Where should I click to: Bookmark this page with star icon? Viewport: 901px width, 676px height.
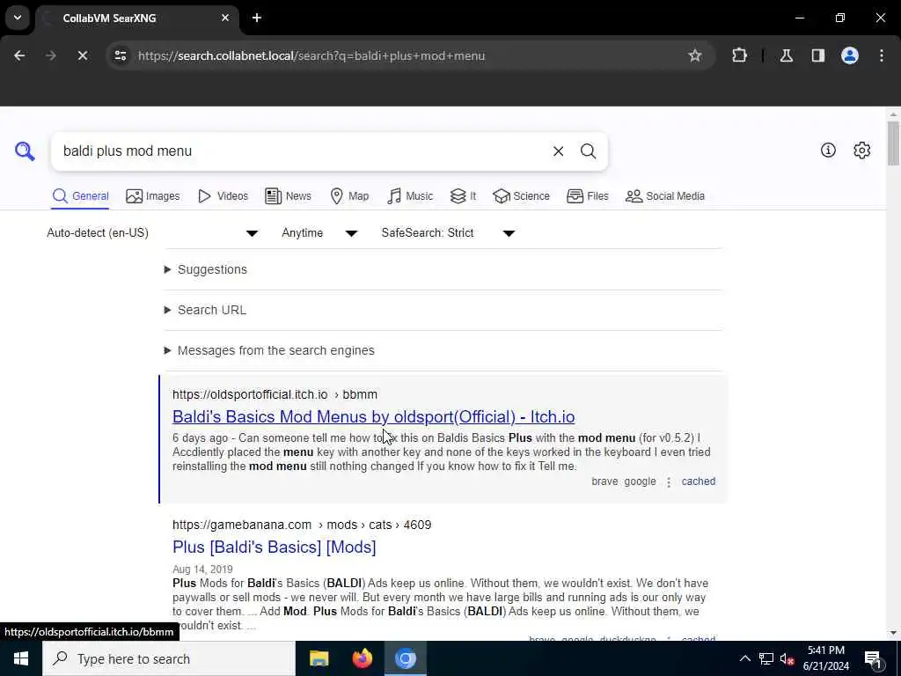[x=695, y=55]
